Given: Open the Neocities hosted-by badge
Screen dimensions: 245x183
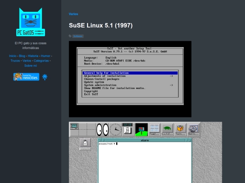Looking at the screenshot, I should [x=26, y=77].
